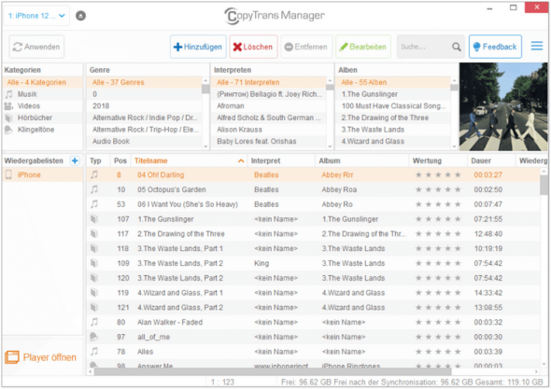
Task: Select the Hörbücher category
Action: coord(43,118)
